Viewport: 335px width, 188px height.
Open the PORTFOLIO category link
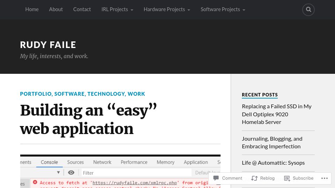click(36, 94)
